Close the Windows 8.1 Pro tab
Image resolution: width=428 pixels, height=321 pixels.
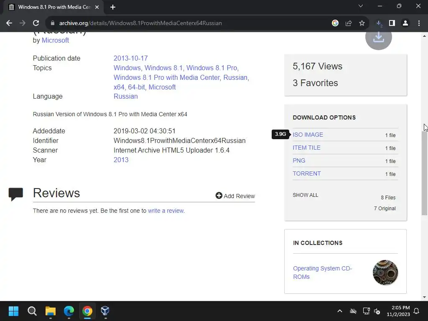[97, 7]
